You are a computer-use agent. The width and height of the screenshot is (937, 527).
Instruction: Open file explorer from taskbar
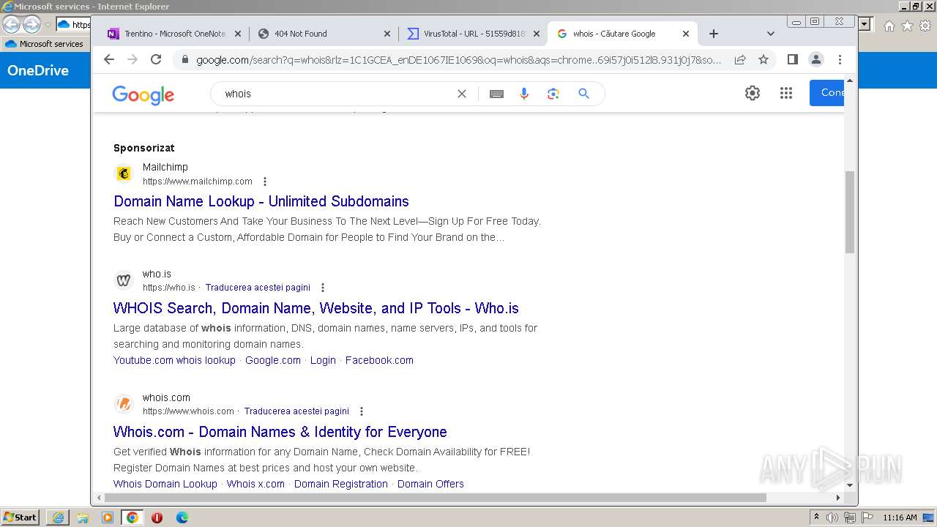coord(83,517)
